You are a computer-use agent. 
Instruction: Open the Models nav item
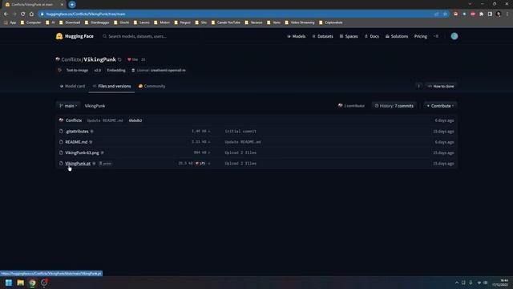(x=296, y=36)
